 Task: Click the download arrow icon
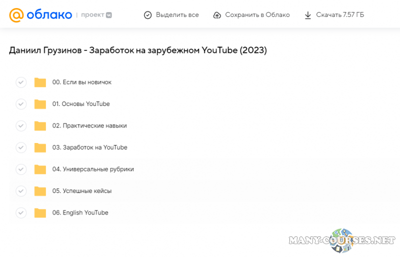308,15
